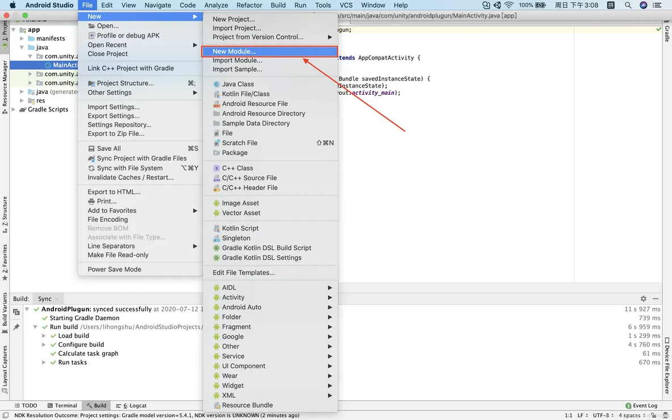This screenshot has height=420, width=672.
Task: Open the 4 spaces indent dropdown
Action: click(632, 415)
